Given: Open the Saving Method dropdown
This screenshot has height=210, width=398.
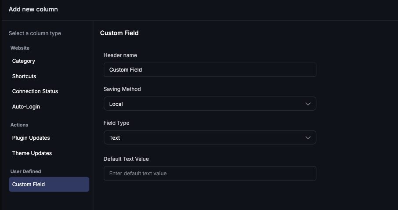Looking at the screenshot, I should click(210, 104).
